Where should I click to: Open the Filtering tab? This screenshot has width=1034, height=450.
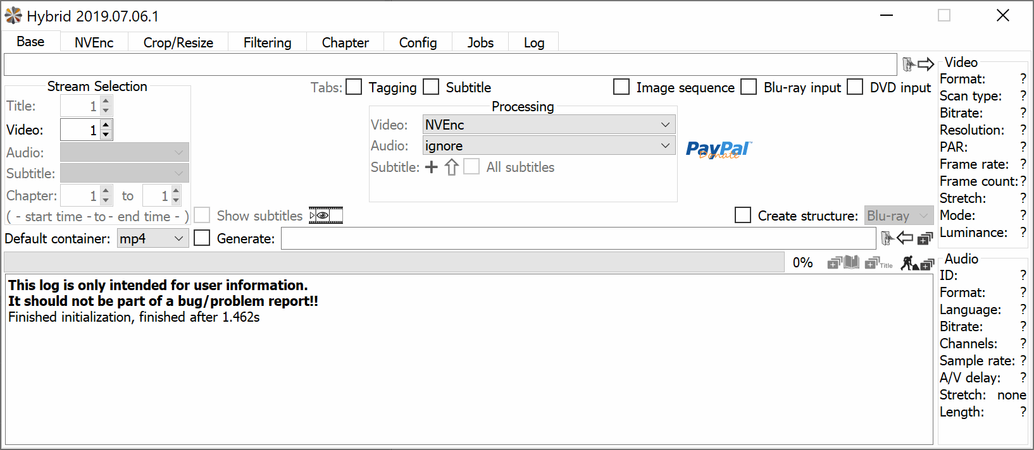click(267, 42)
